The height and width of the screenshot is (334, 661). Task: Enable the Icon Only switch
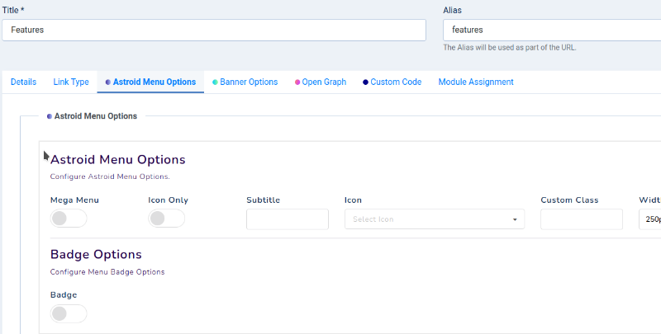click(x=167, y=219)
